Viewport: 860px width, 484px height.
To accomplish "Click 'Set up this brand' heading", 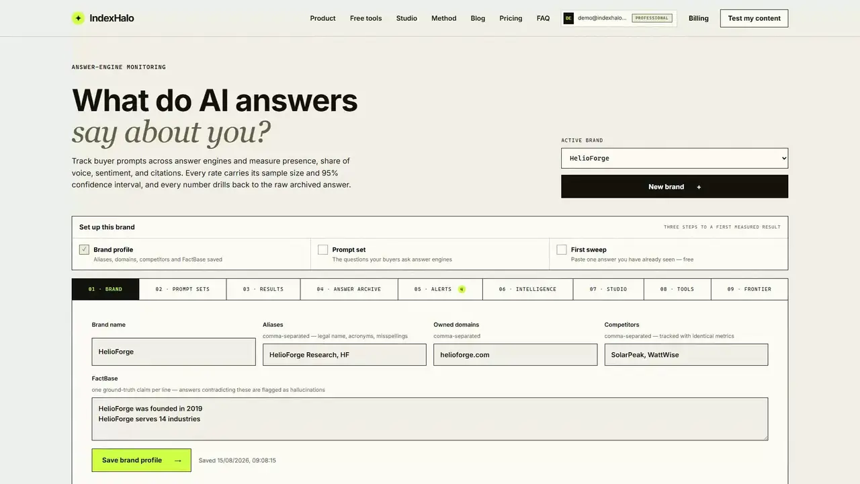I will [107, 227].
